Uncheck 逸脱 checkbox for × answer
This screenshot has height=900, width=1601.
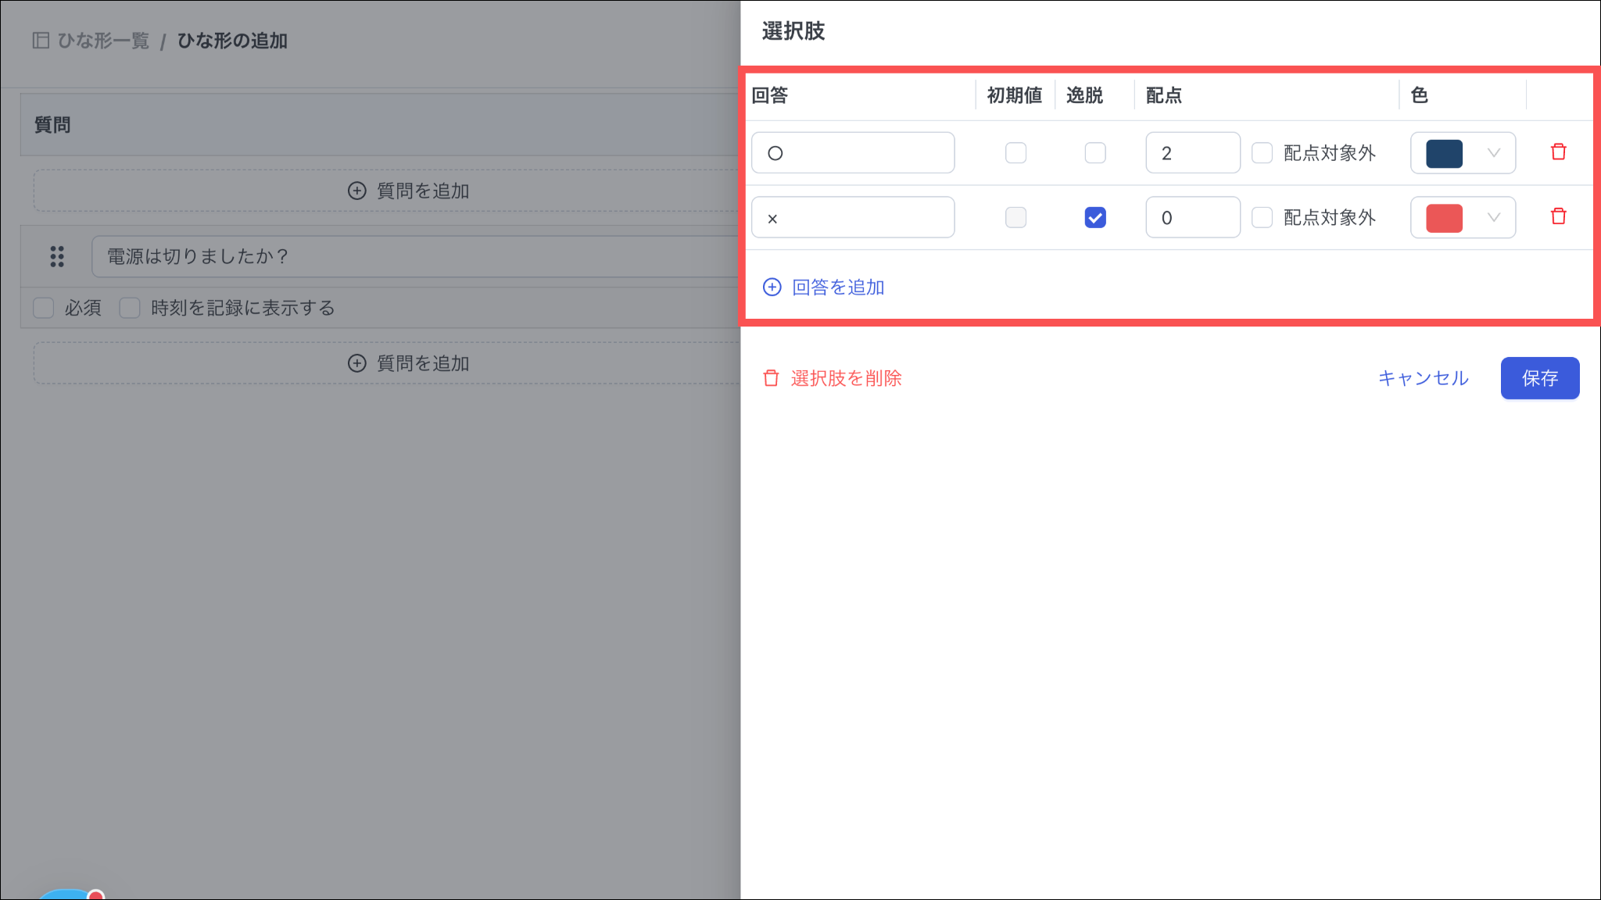click(1095, 217)
